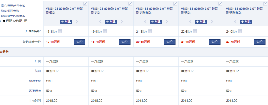Click the 能源类型 parameter label
The width and height of the screenshot is (268, 105).
[35, 81]
